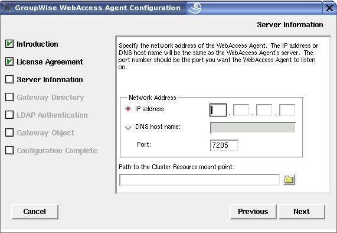Click the GroupWise WebAccess Agent Configuration title
Screen dimensions: 337x233
point(98,8)
